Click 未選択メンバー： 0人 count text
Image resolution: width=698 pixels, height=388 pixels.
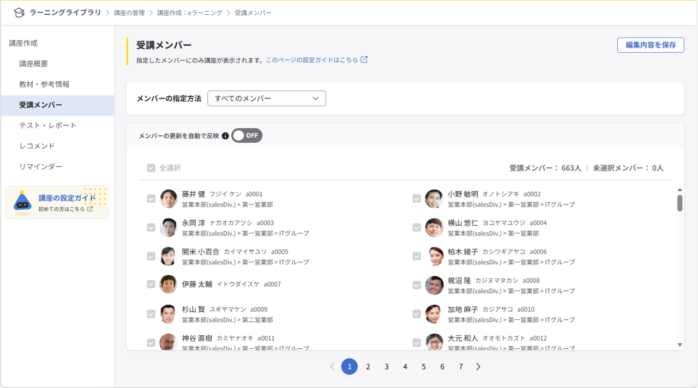point(628,168)
